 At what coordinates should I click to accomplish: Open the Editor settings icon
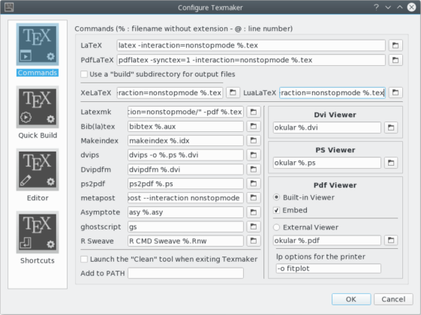click(38, 169)
